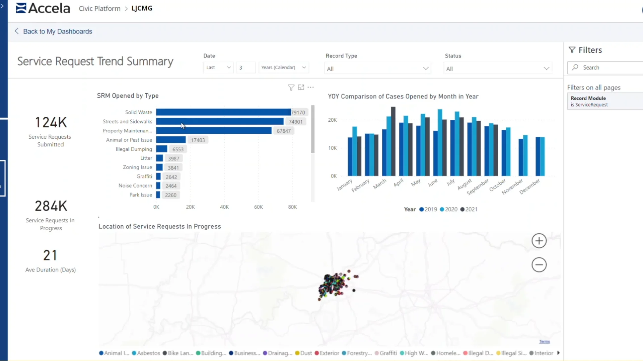Open the Record Module filter card
The height and width of the screenshot is (361, 643).
click(x=605, y=101)
